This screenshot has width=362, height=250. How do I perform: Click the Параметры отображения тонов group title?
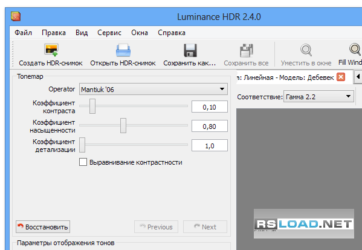pyautogui.click(x=65, y=243)
